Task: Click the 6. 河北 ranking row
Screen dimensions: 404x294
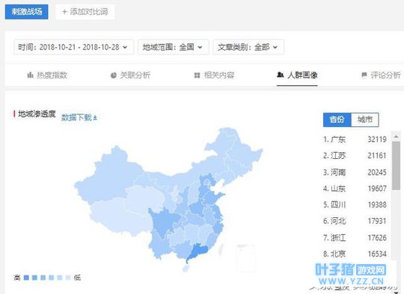Action: [355, 221]
